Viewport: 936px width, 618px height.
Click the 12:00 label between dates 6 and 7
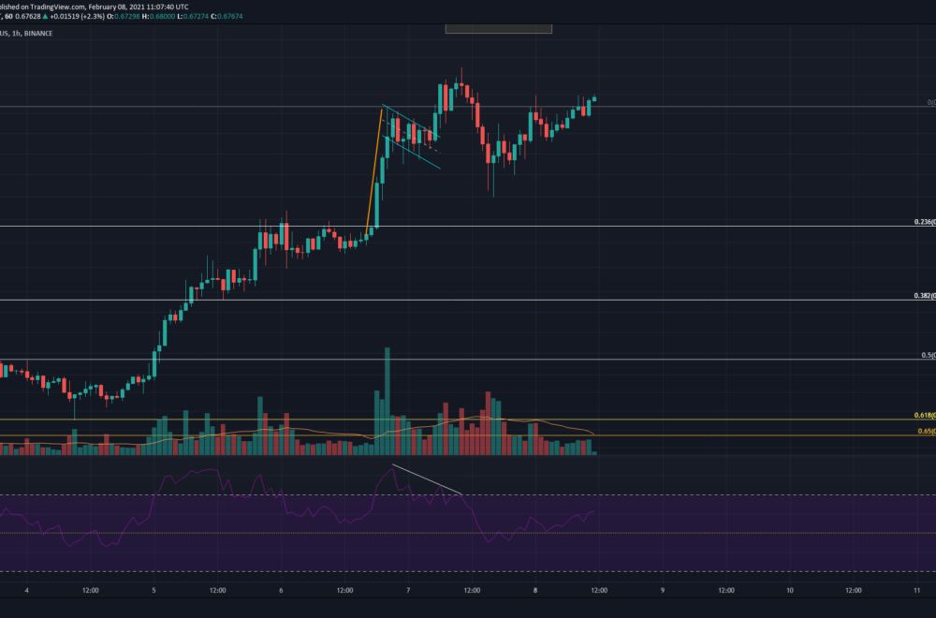(x=345, y=591)
